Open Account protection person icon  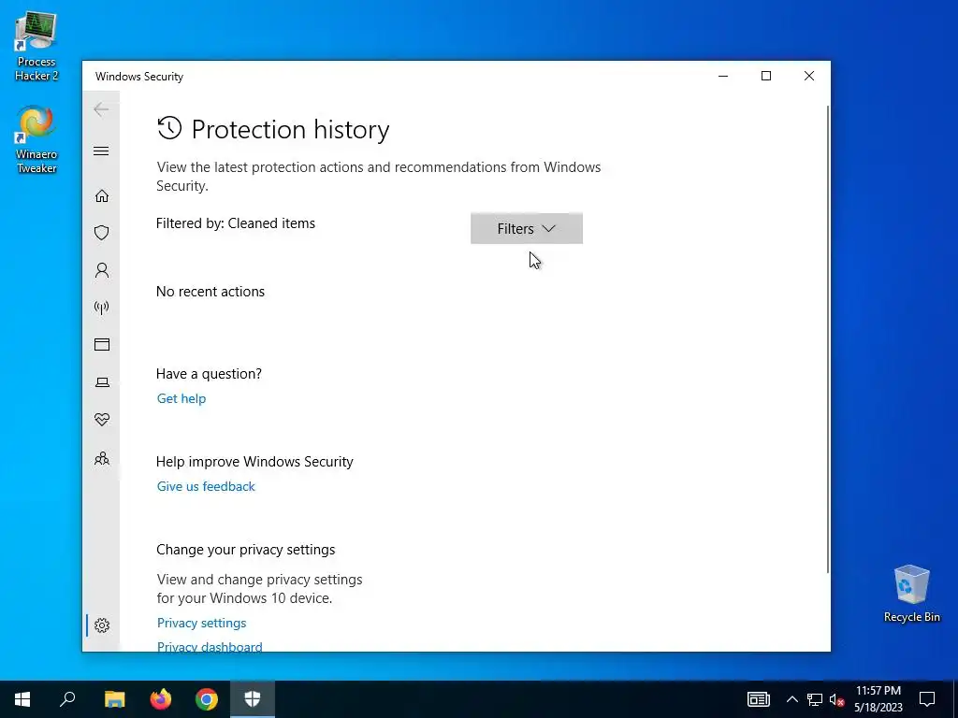point(101,270)
